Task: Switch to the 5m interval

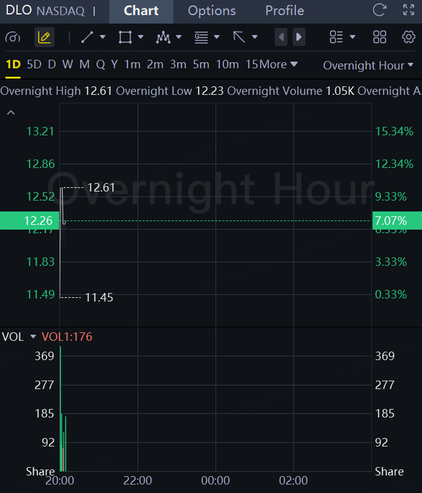Action: tap(201, 64)
